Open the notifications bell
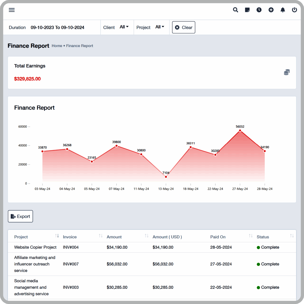 (283, 10)
